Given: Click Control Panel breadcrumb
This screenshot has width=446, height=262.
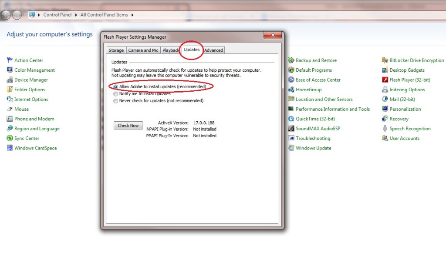Looking at the screenshot, I should 57,15.
